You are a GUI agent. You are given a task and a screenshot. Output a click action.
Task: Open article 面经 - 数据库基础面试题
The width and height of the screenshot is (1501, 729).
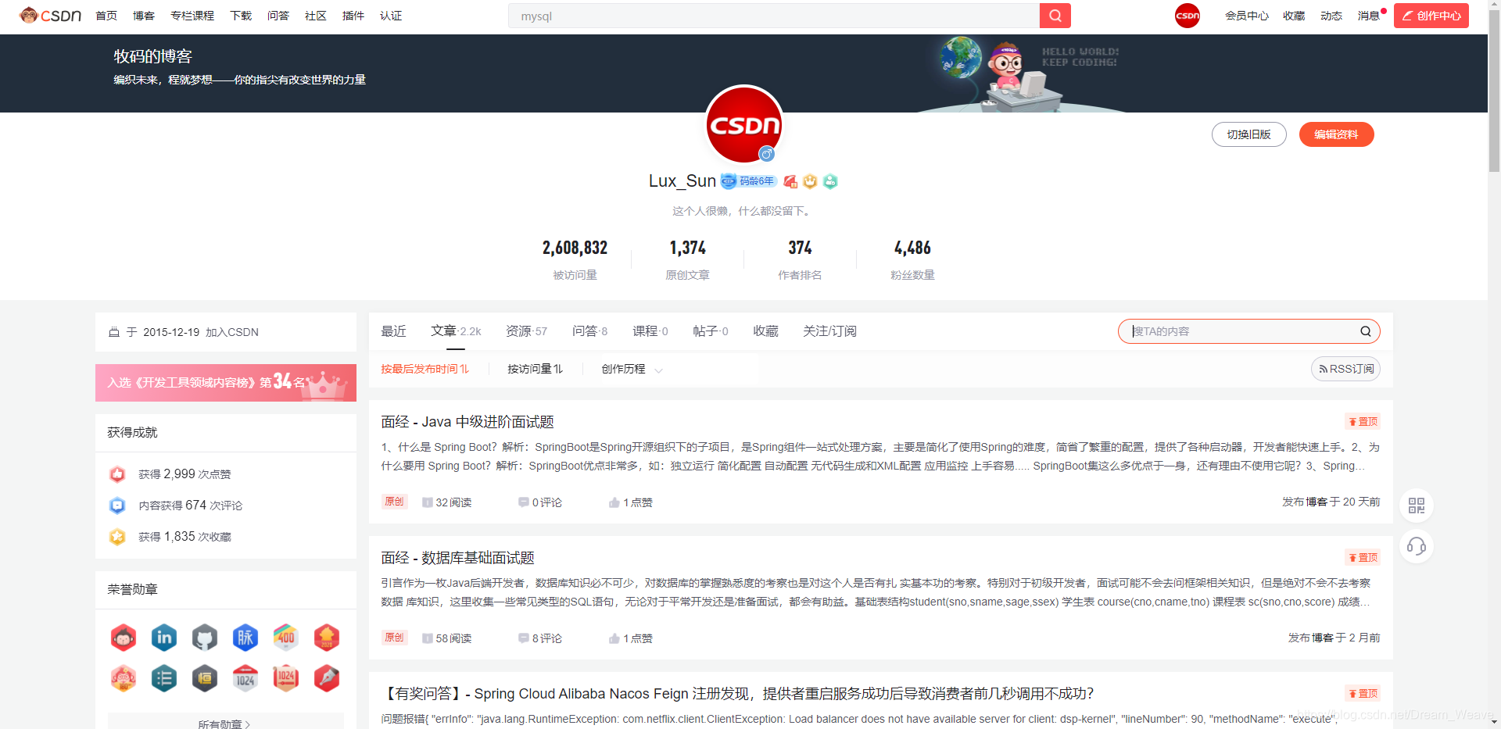(x=457, y=558)
